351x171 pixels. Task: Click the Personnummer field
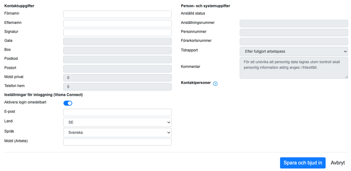coord(294,32)
